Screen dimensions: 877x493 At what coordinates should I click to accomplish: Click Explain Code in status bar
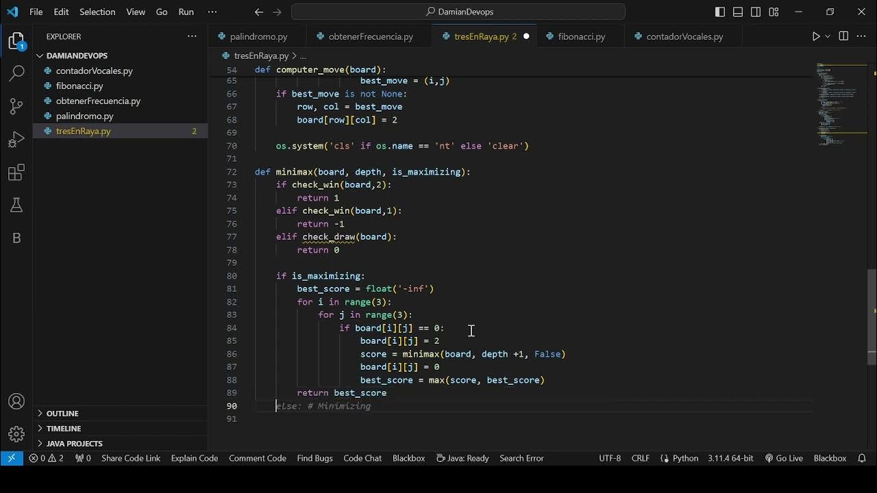(x=195, y=458)
